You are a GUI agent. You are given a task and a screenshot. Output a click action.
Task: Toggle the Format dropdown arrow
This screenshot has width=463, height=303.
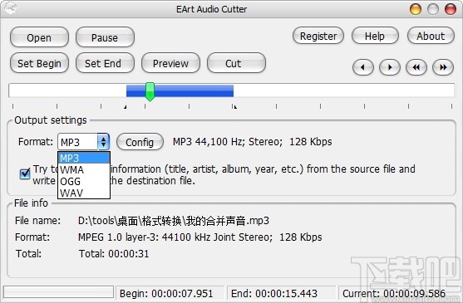[103, 142]
